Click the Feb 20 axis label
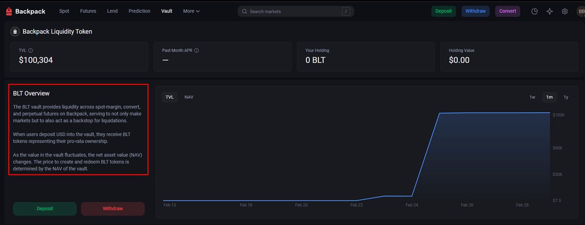This screenshot has height=225, width=585. (301, 205)
